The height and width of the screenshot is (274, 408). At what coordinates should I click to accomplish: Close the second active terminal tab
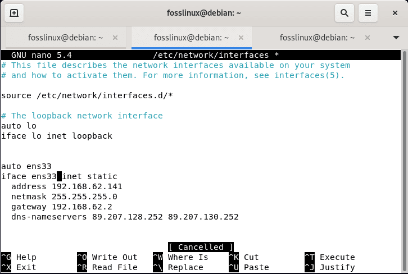coord(241,38)
